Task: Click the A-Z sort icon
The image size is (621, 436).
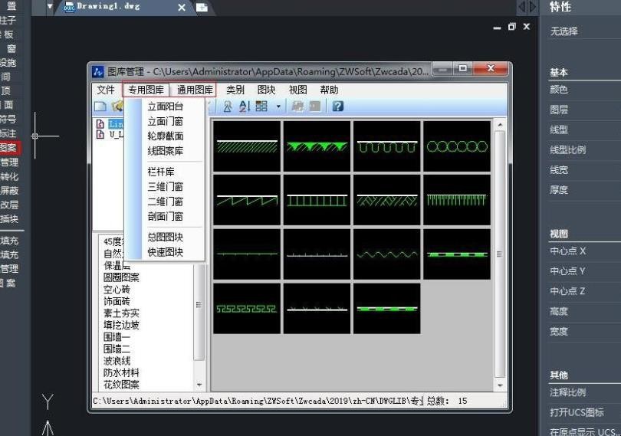Action: (245, 107)
